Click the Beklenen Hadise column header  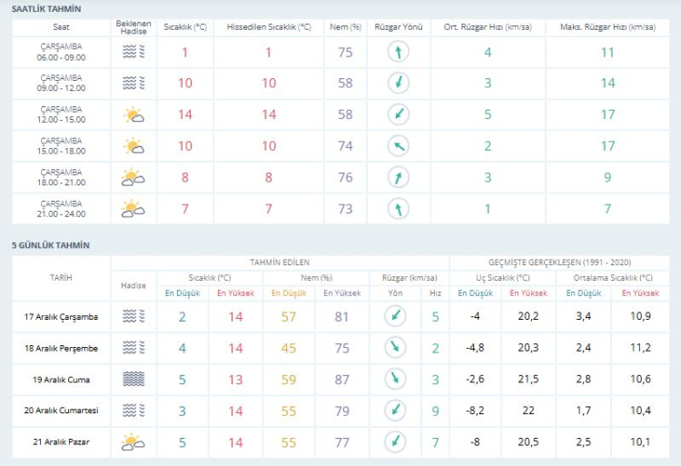(x=133, y=27)
